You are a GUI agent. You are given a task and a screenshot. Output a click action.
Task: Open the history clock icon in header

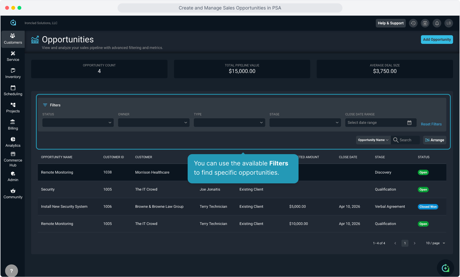[413, 23]
